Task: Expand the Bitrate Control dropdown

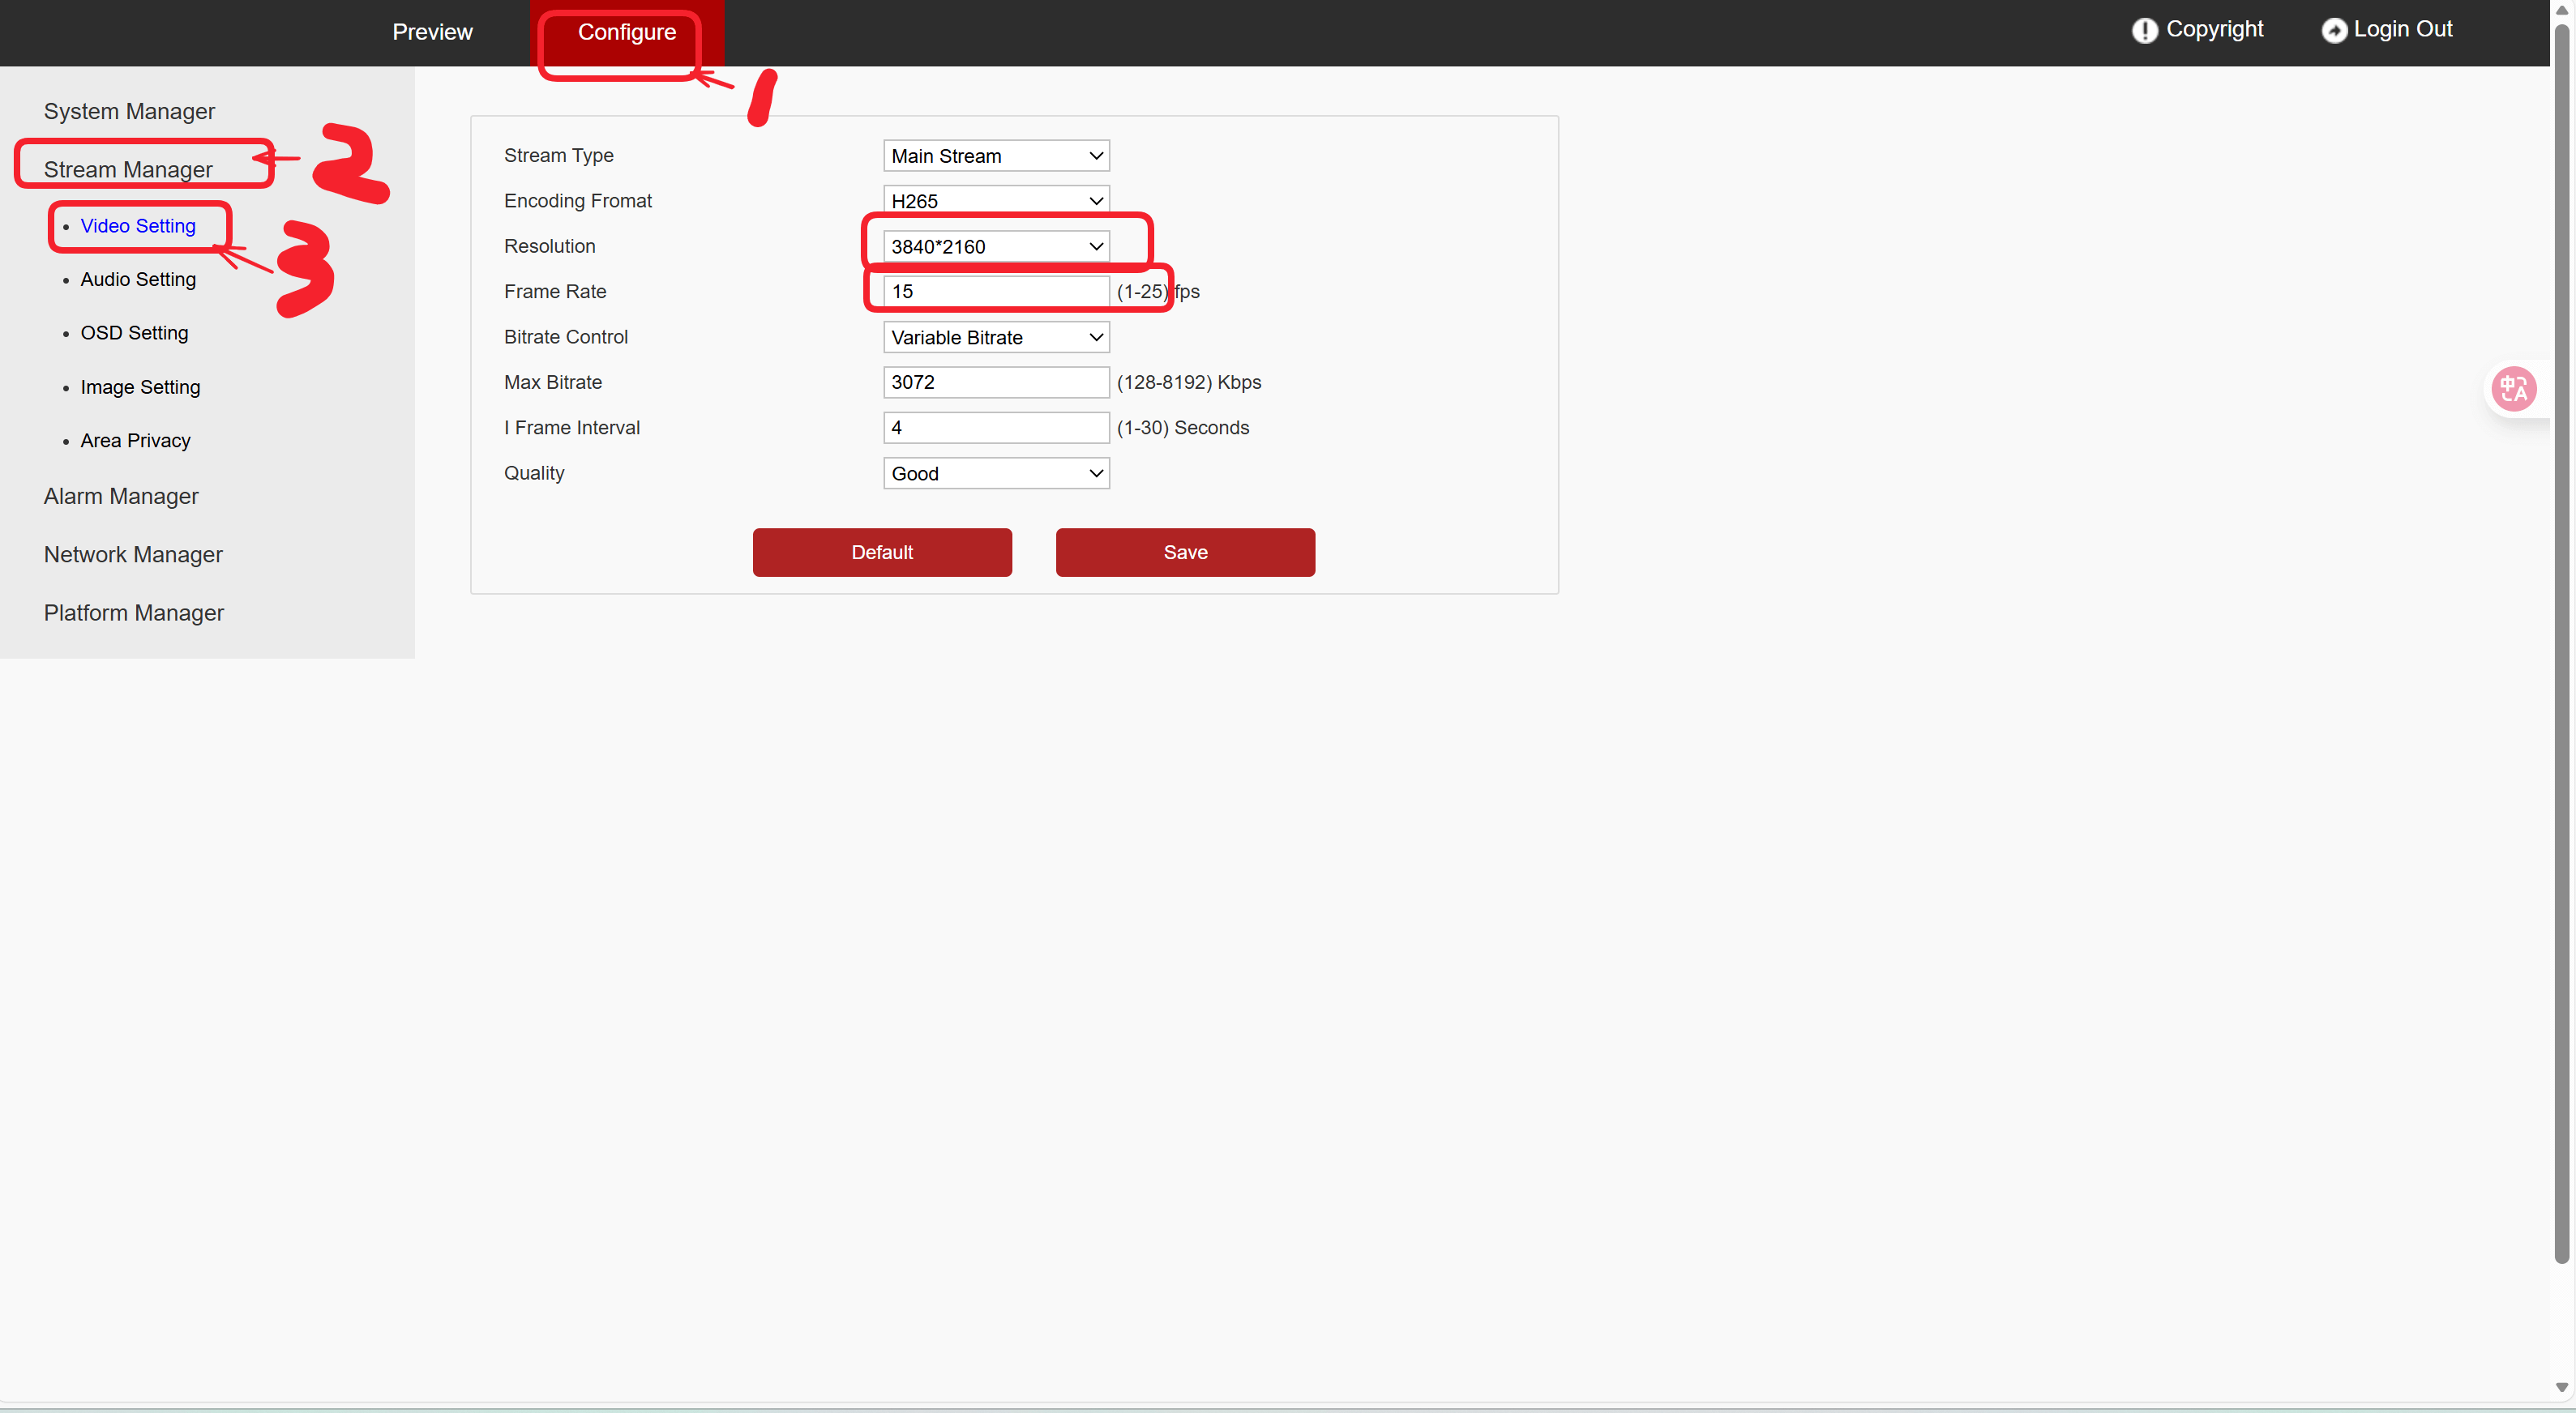Action: pos(995,338)
